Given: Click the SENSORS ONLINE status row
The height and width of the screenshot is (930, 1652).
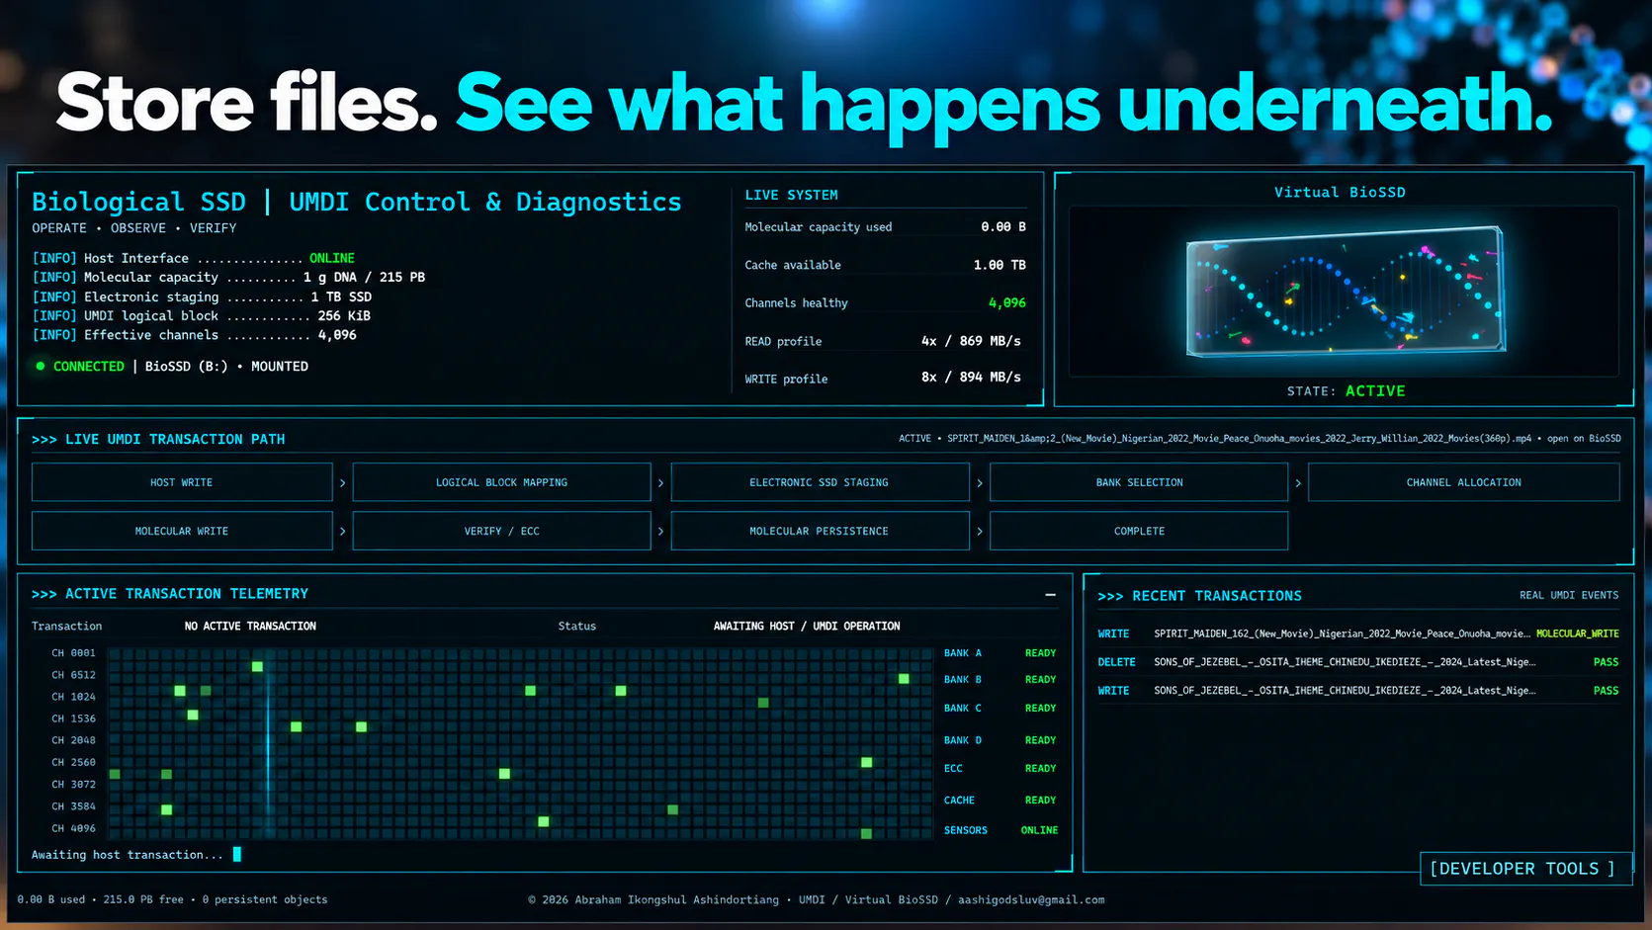Looking at the screenshot, I should [1000, 830].
